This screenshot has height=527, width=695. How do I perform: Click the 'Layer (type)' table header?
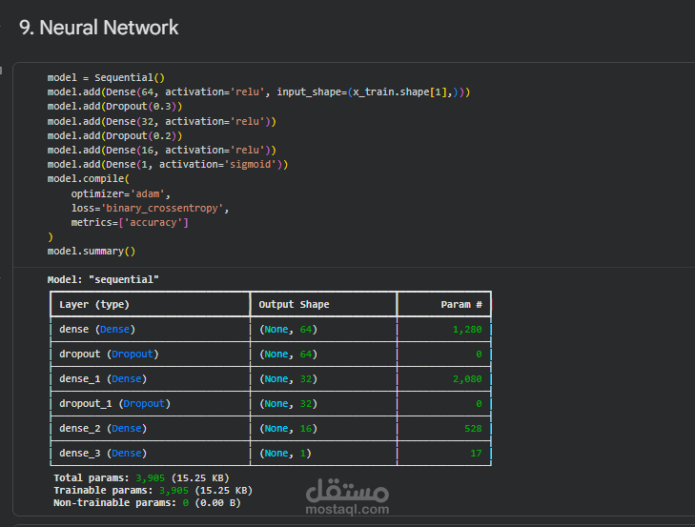tap(94, 305)
